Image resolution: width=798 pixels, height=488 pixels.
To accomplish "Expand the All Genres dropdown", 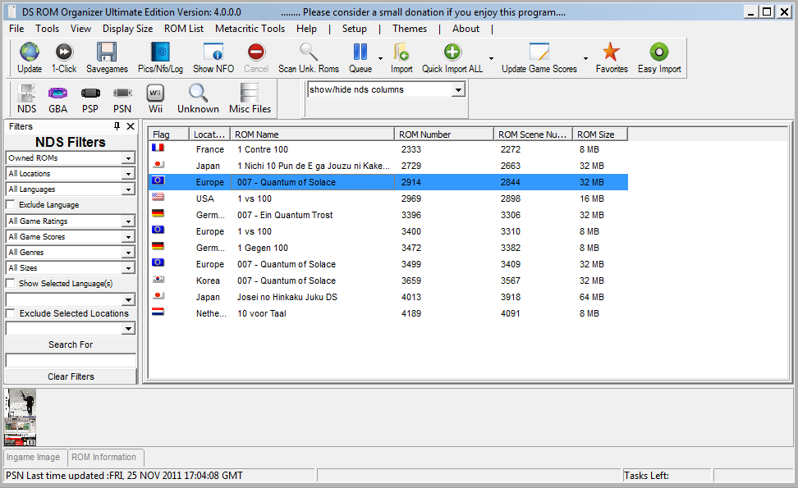I will 128,253.
